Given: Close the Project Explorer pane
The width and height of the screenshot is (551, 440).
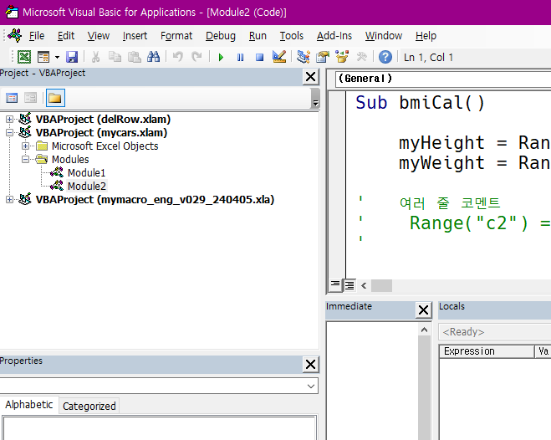Looking at the screenshot, I should 311,77.
